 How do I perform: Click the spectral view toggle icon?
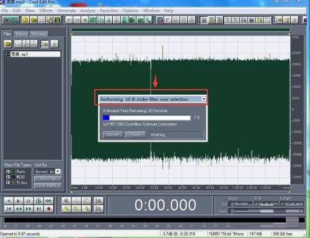coord(160,20)
